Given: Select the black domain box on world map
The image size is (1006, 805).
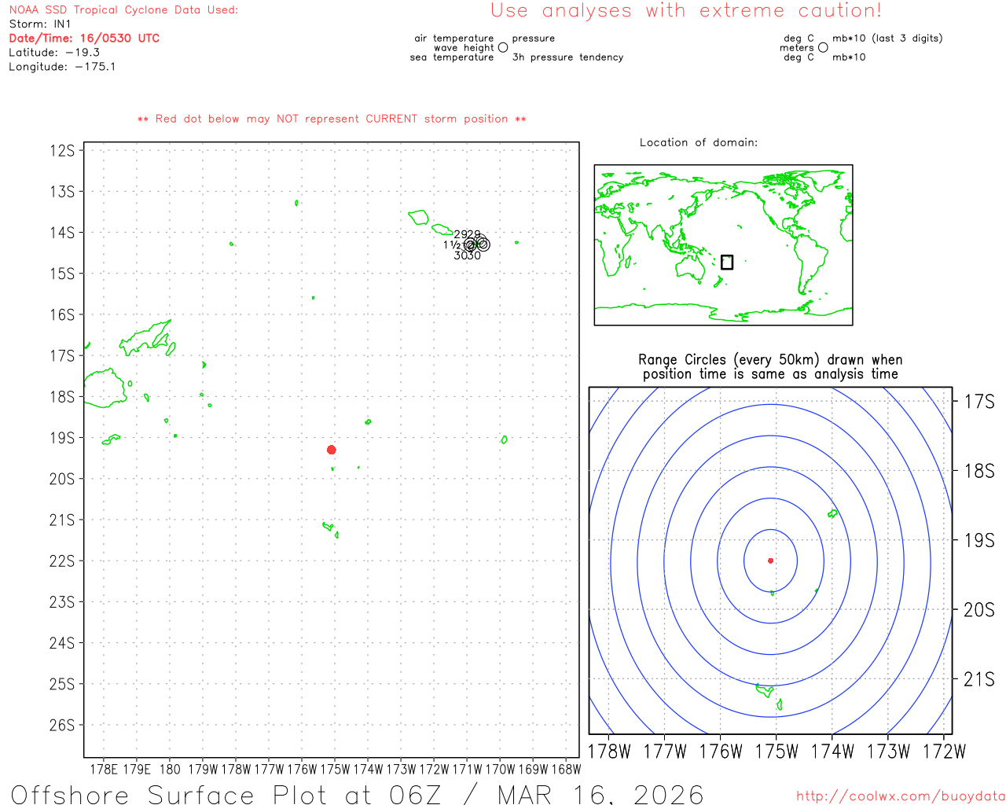Looking at the screenshot, I should 727,262.
